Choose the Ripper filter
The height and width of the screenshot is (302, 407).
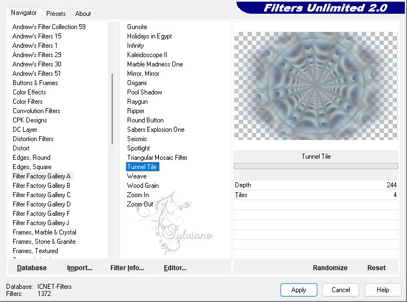pyautogui.click(x=135, y=111)
